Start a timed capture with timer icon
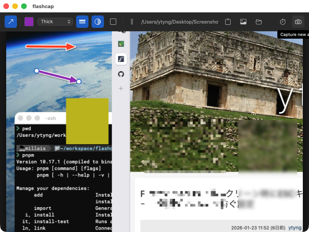The image size is (309, 232). [282, 22]
